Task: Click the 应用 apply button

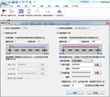Action: [75, 93]
